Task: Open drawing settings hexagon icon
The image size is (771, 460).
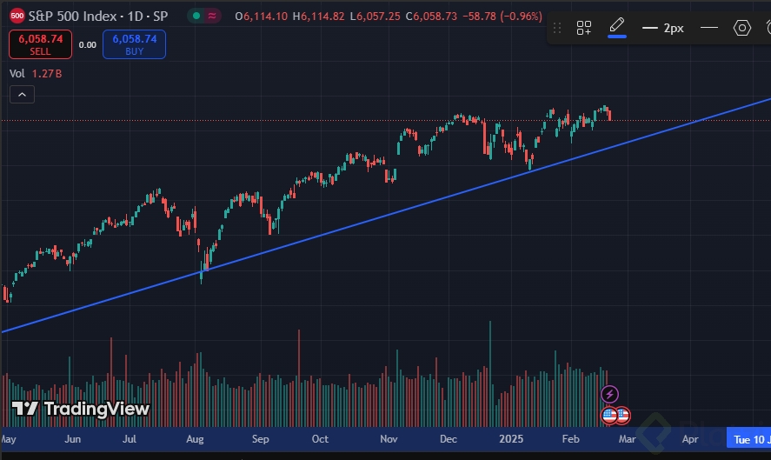Action: tap(742, 28)
